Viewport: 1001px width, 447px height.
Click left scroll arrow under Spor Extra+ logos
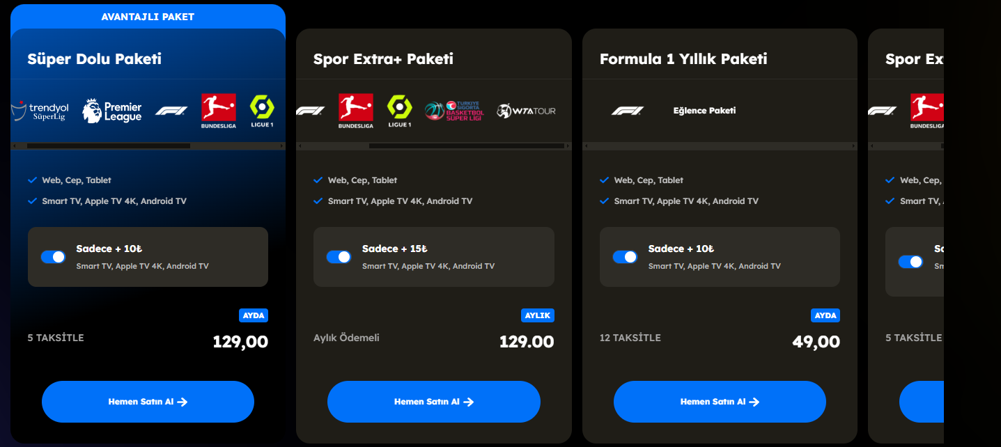(300, 146)
